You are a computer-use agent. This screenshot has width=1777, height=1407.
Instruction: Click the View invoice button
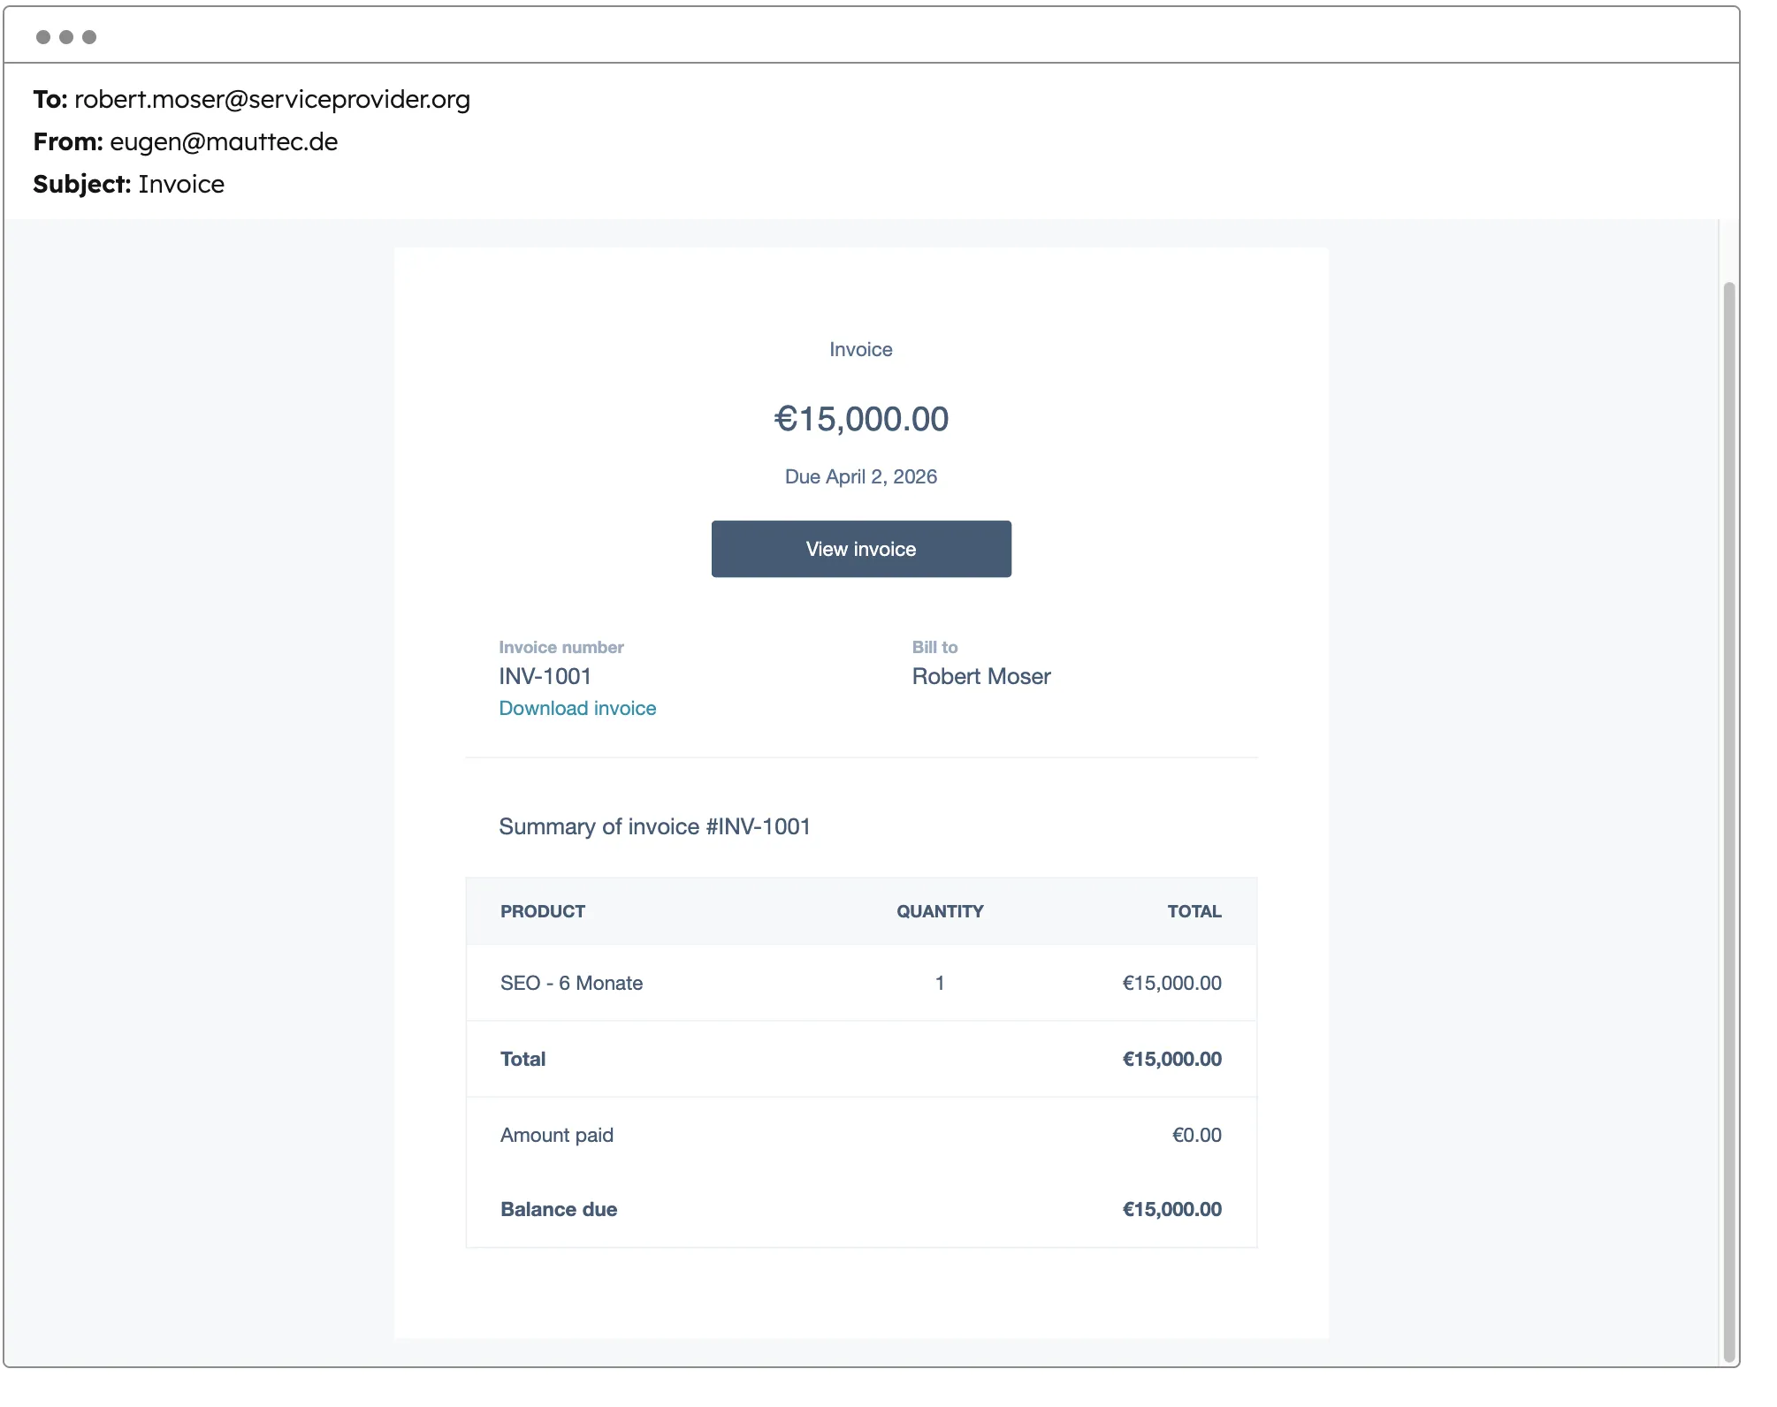click(860, 548)
